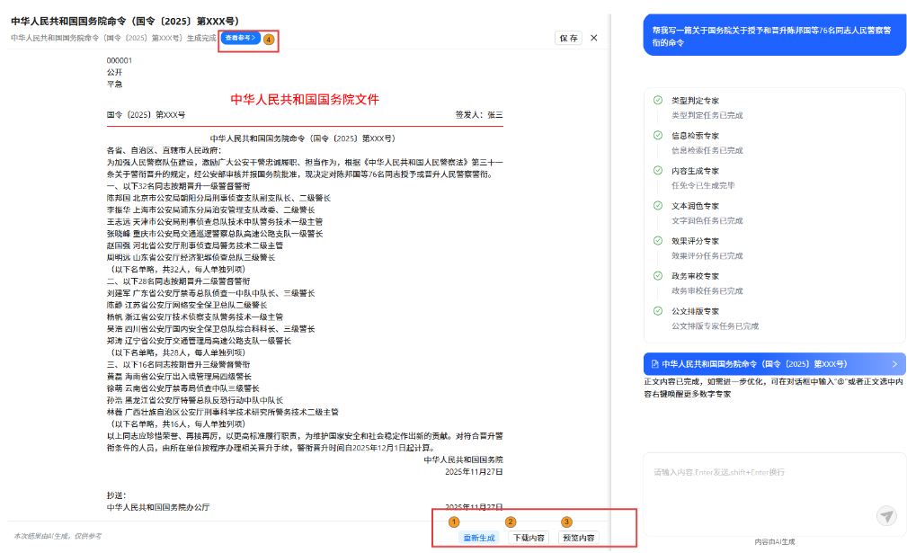
Task: Click 重新生成 to regenerate content
Action: pos(478,538)
